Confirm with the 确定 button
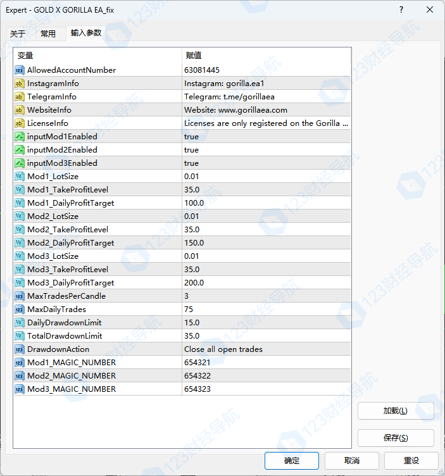The height and width of the screenshot is (476, 445). click(292, 461)
